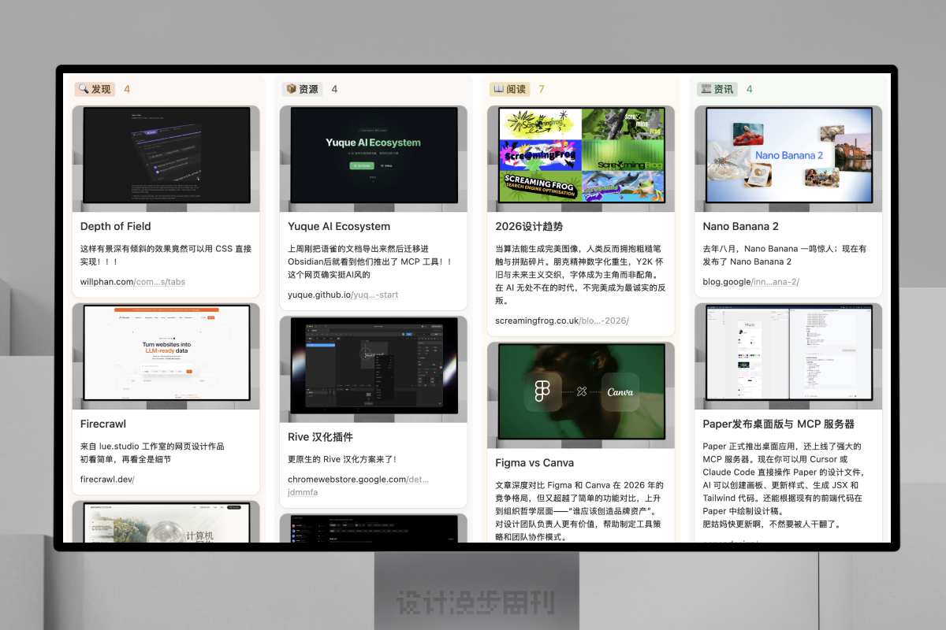The height and width of the screenshot is (630, 946).
Task: Click the open book icon in 阅读 header
Action: [x=498, y=89]
